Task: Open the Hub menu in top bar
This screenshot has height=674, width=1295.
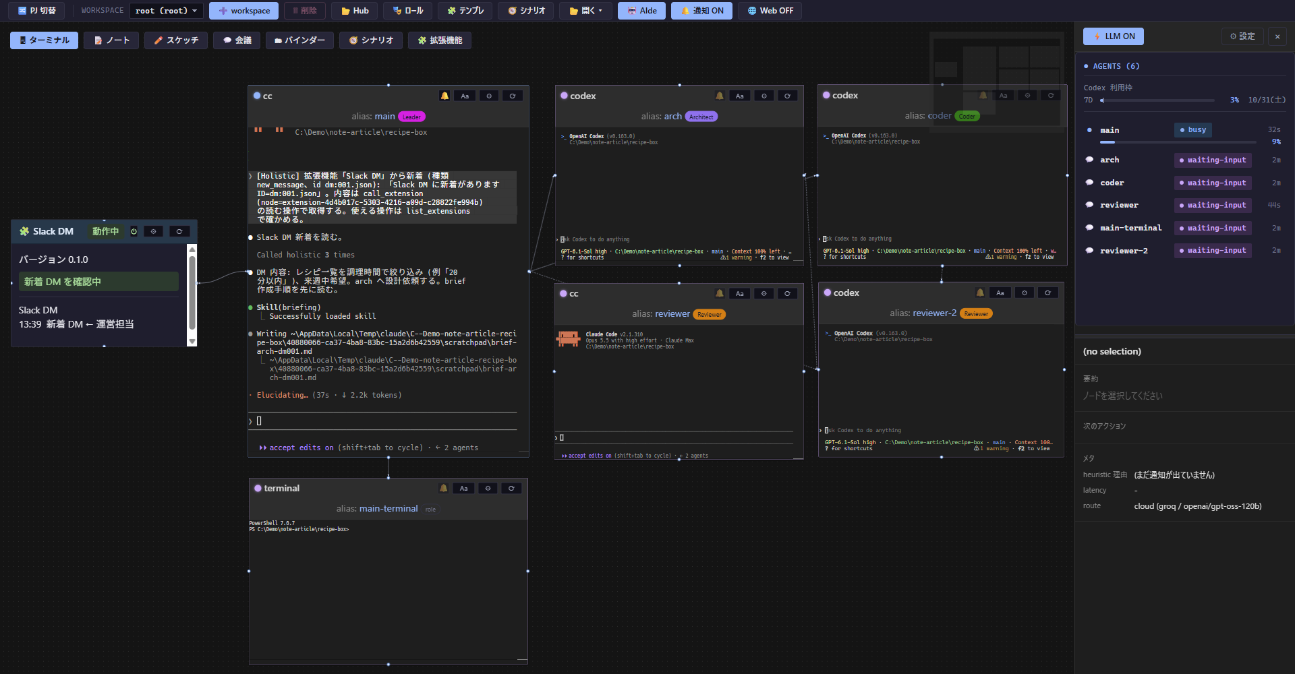Action: click(355, 11)
